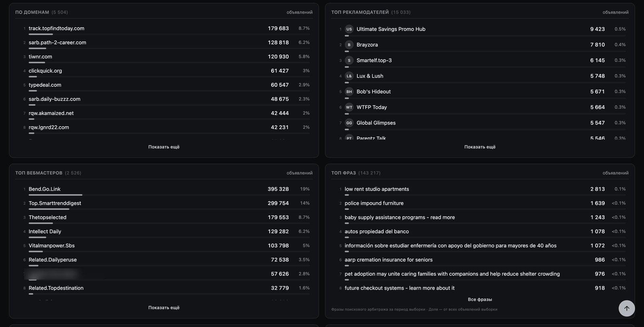Click the WT avatar for WTFP Today
This screenshot has height=327, width=644.
[349, 107]
